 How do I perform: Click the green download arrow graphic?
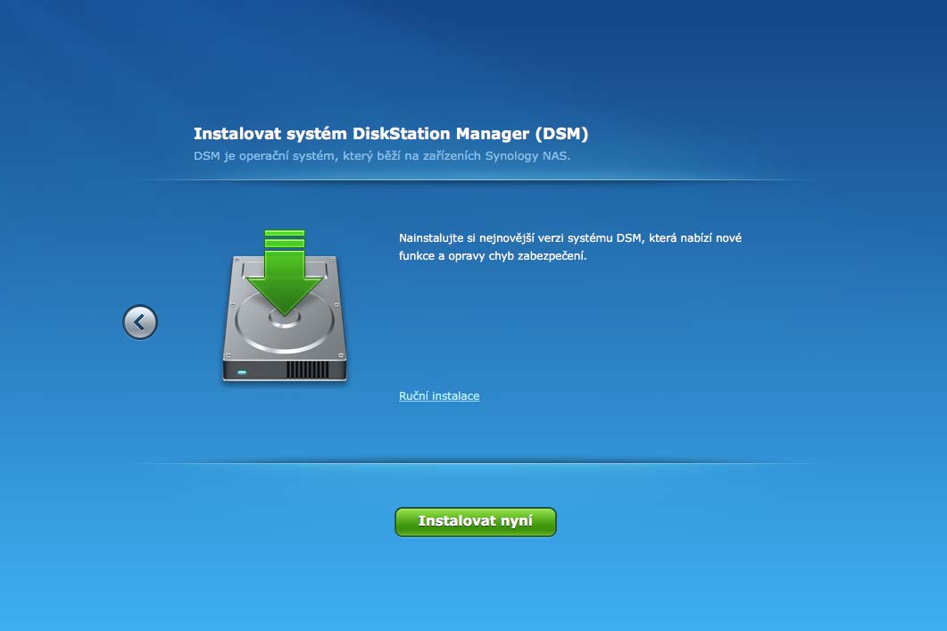pyautogui.click(x=285, y=278)
